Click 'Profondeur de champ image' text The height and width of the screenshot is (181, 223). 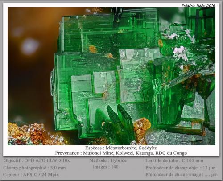(x=182, y=174)
